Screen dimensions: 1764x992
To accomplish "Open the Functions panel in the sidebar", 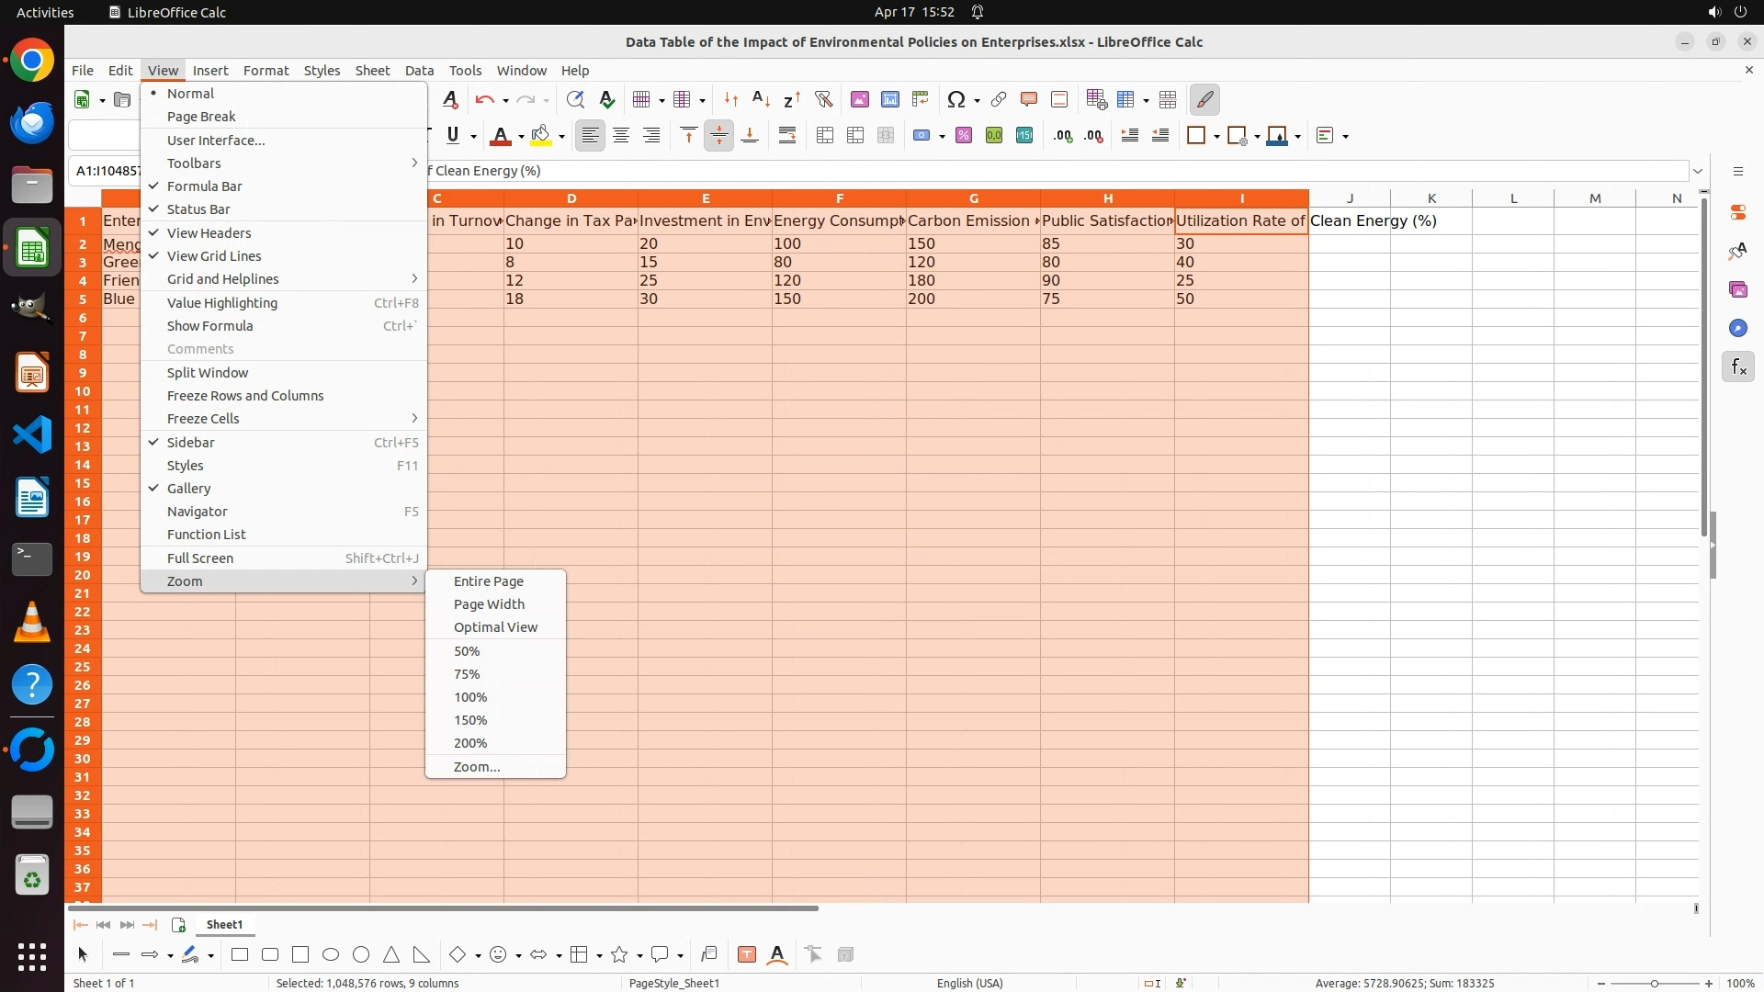I will click(x=1737, y=367).
